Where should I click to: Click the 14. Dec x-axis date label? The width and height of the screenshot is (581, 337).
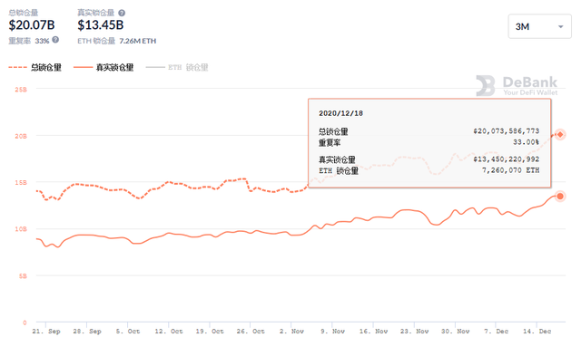(537, 331)
